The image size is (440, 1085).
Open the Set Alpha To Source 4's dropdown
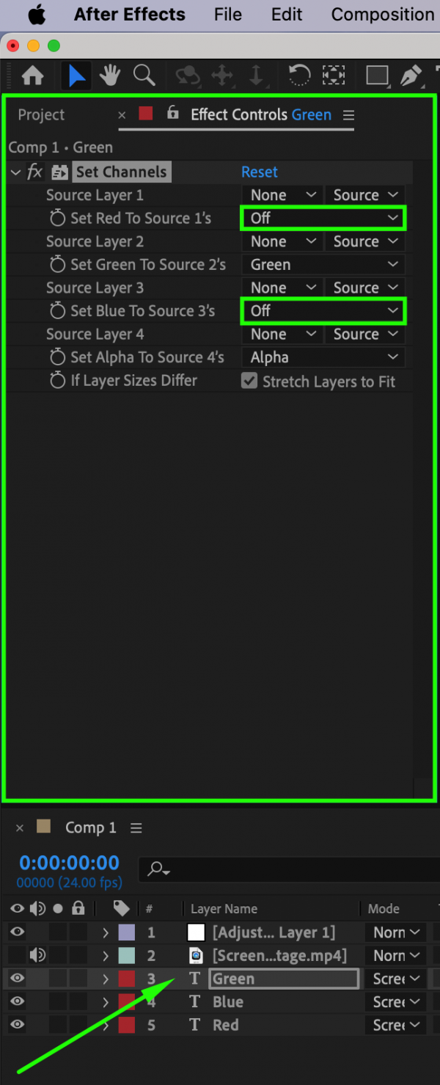click(x=323, y=357)
